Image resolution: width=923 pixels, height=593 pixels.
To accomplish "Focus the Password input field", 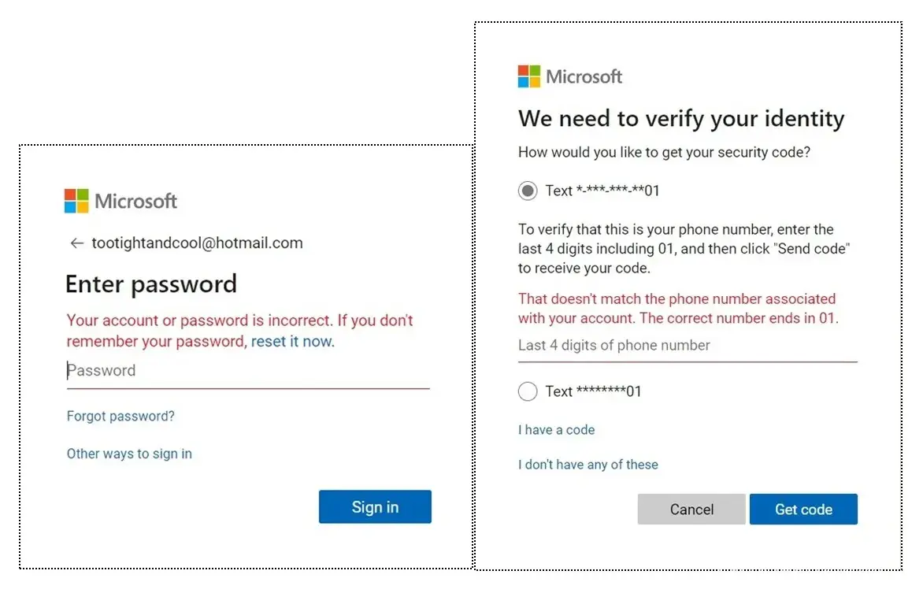I will [248, 371].
